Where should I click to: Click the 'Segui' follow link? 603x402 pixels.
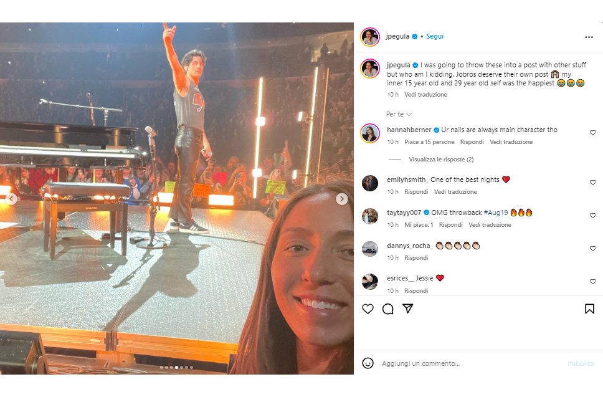click(435, 36)
